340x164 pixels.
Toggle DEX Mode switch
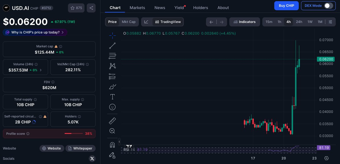[x=329, y=6]
